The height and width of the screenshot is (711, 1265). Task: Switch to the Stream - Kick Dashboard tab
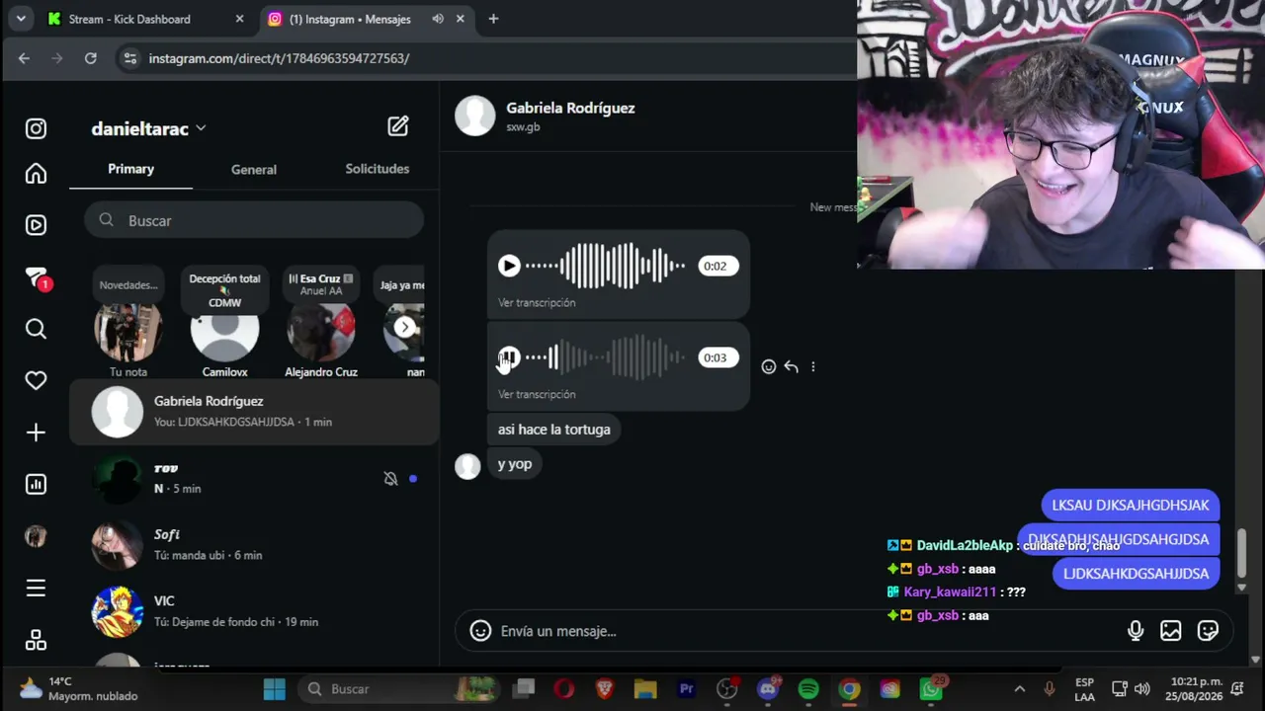click(x=146, y=19)
